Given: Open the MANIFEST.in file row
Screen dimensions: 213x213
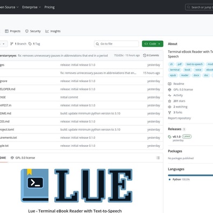Looking at the screenshot, I should click(x=82, y=105).
